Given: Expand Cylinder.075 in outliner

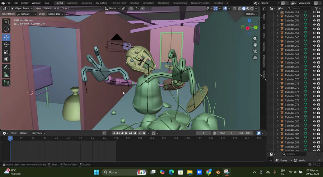Looking at the screenshot, I should pyautogui.click(x=278, y=101).
